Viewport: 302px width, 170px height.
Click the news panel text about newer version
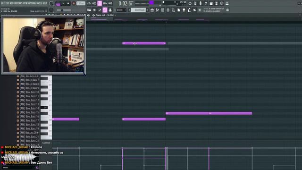[214, 10]
